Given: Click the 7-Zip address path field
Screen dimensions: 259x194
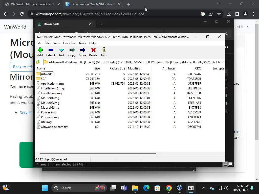Looking at the screenshot, I should [x=132, y=62].
